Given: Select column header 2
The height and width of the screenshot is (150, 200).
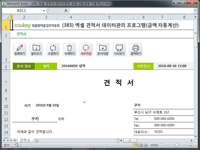Looking at the screenshot, I should coord(24,17).
